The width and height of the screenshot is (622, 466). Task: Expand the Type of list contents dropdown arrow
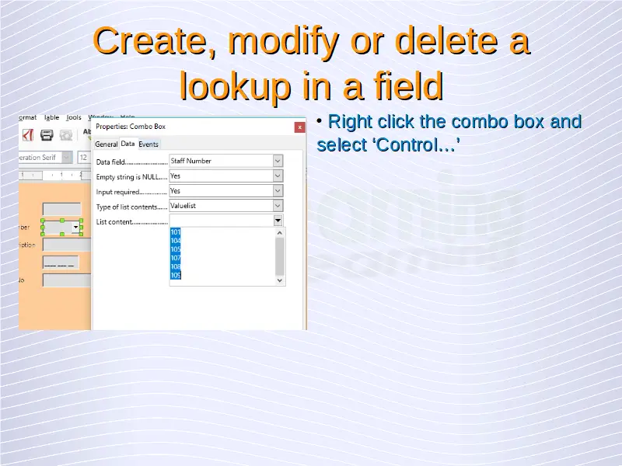click(278, 206)
